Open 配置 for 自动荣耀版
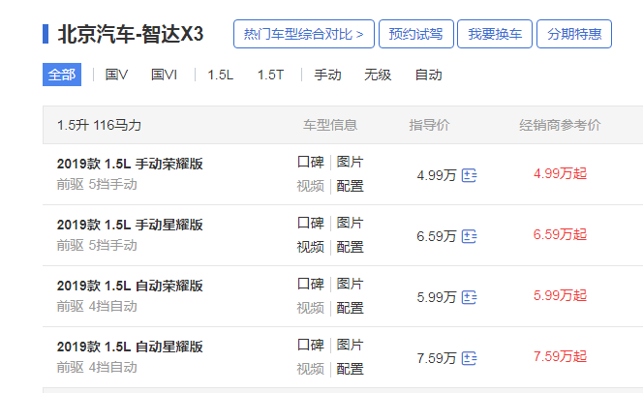The width and height of the screenshot is (643, 393). pyautogui.click(x=350, y=308)
